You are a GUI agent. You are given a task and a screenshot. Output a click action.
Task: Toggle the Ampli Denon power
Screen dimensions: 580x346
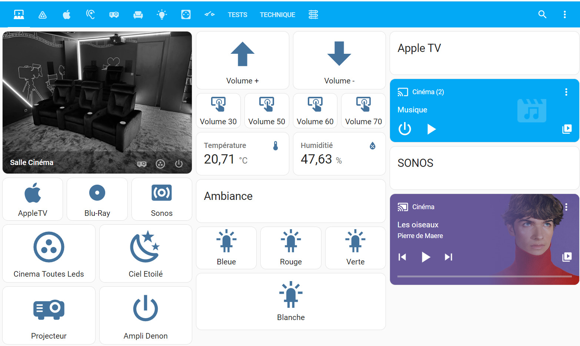click(x=146, y=315)
